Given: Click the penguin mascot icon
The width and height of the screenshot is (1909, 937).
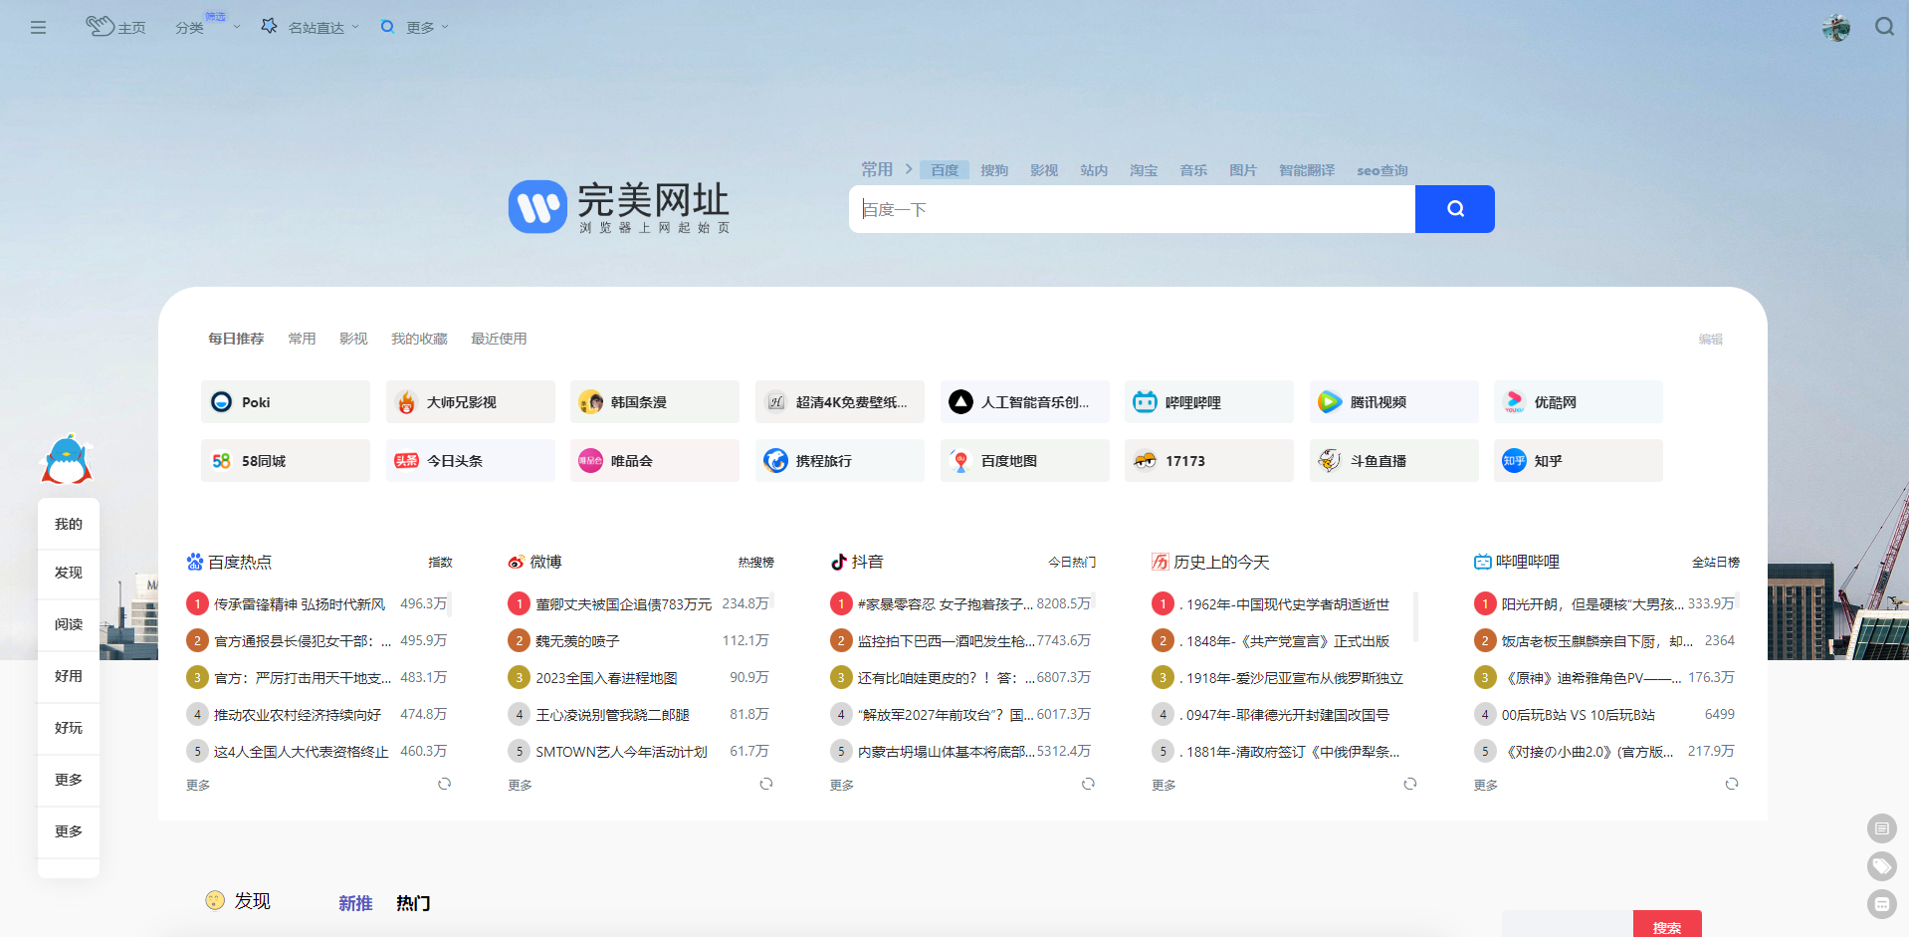Looking at the screenshot, I should point(67,459).
